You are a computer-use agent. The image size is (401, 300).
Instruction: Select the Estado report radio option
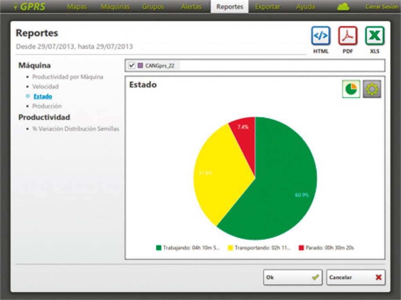click(x=28, y=96)
